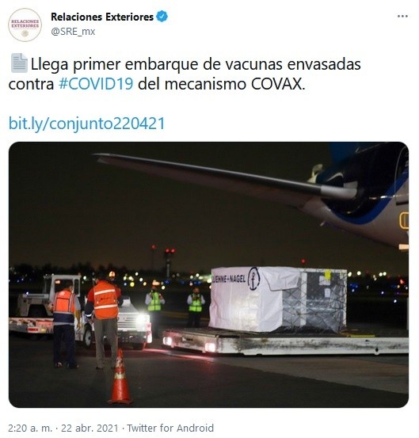Click the large orange safety vest worker

pyautogui.click(x=103, y=322)
